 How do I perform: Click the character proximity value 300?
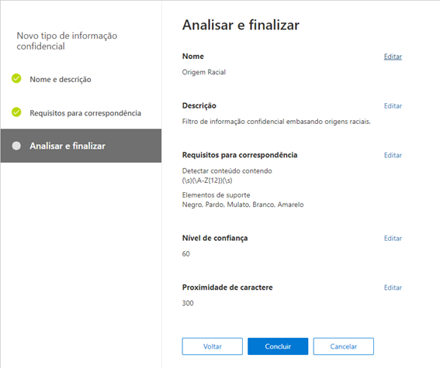pos(188,303)
